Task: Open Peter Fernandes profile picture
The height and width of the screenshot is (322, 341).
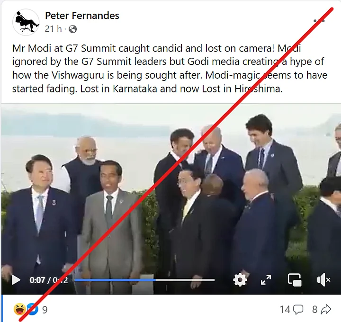Action: click(x=26, y=22)
